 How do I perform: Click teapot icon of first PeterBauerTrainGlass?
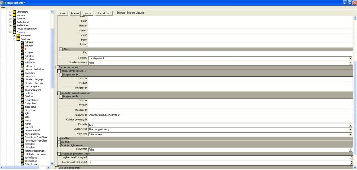point(22,137)
